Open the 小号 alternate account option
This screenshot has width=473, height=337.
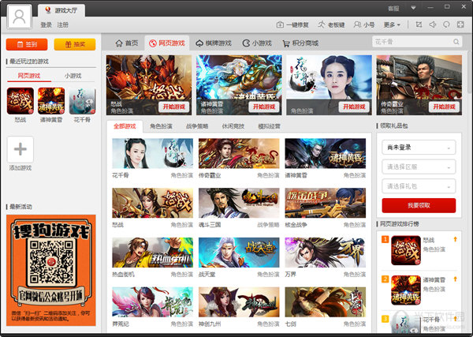363,24
